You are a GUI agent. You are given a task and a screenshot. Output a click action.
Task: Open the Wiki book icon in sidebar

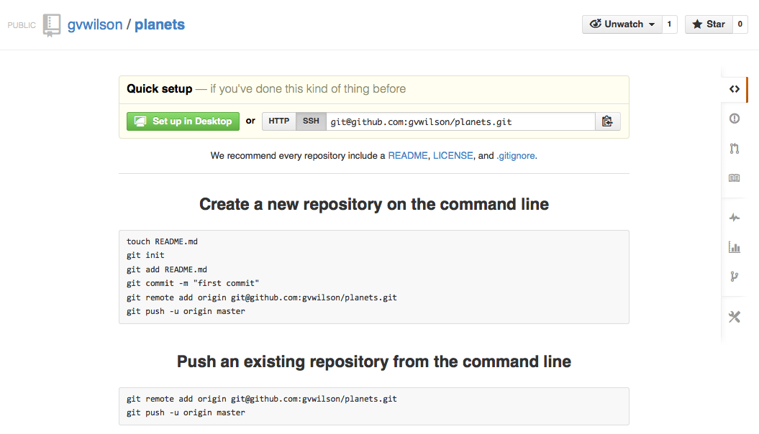[735, 178]
